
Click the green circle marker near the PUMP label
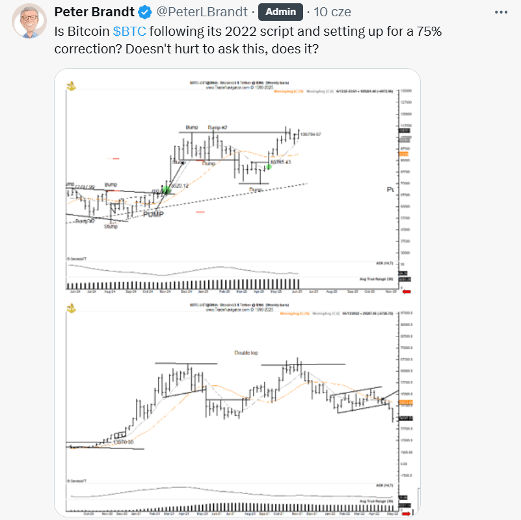166,190
